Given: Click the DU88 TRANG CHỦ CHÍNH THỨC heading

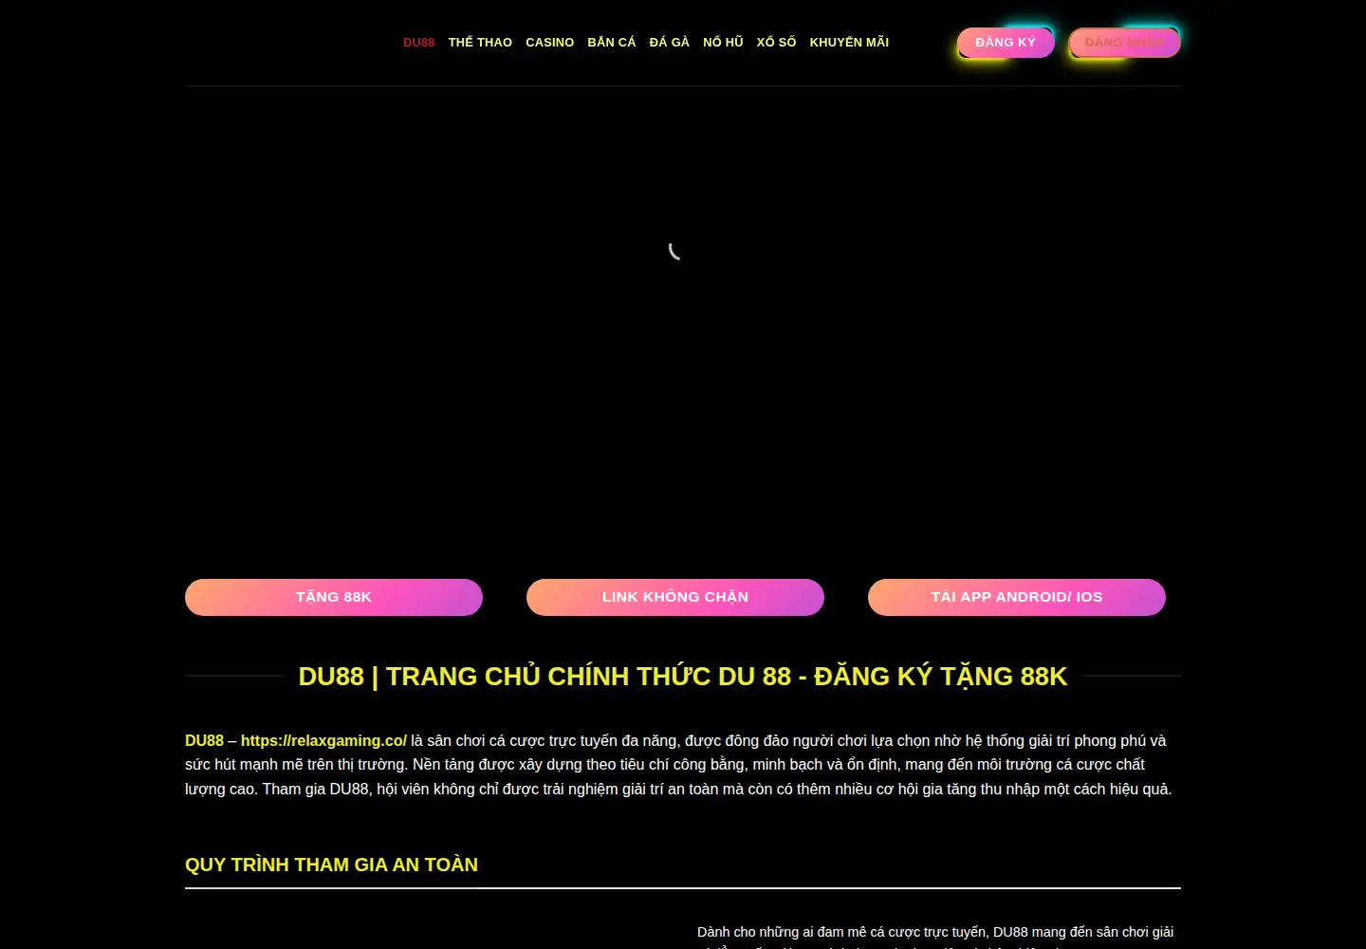Looking at the screenshot, I should [683, 677].
